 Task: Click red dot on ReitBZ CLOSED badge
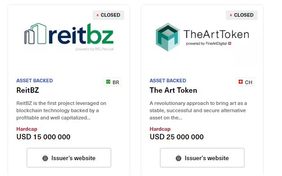98,15
